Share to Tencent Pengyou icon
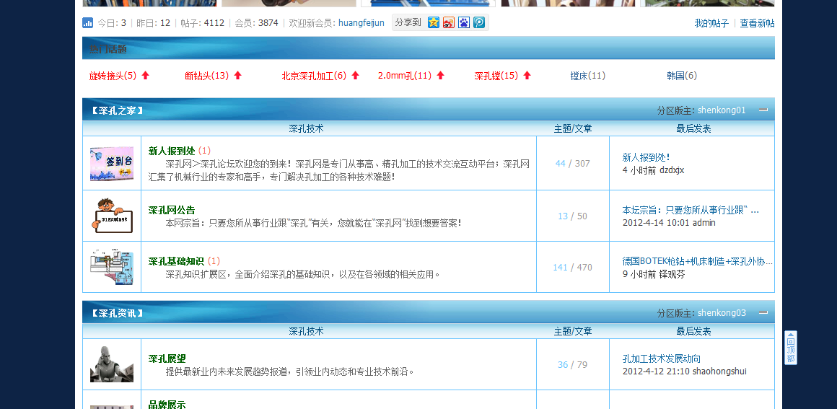 (479, 22)
